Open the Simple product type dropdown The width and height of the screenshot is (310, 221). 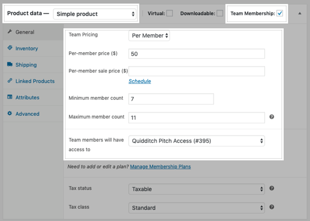tap(95, 14)
